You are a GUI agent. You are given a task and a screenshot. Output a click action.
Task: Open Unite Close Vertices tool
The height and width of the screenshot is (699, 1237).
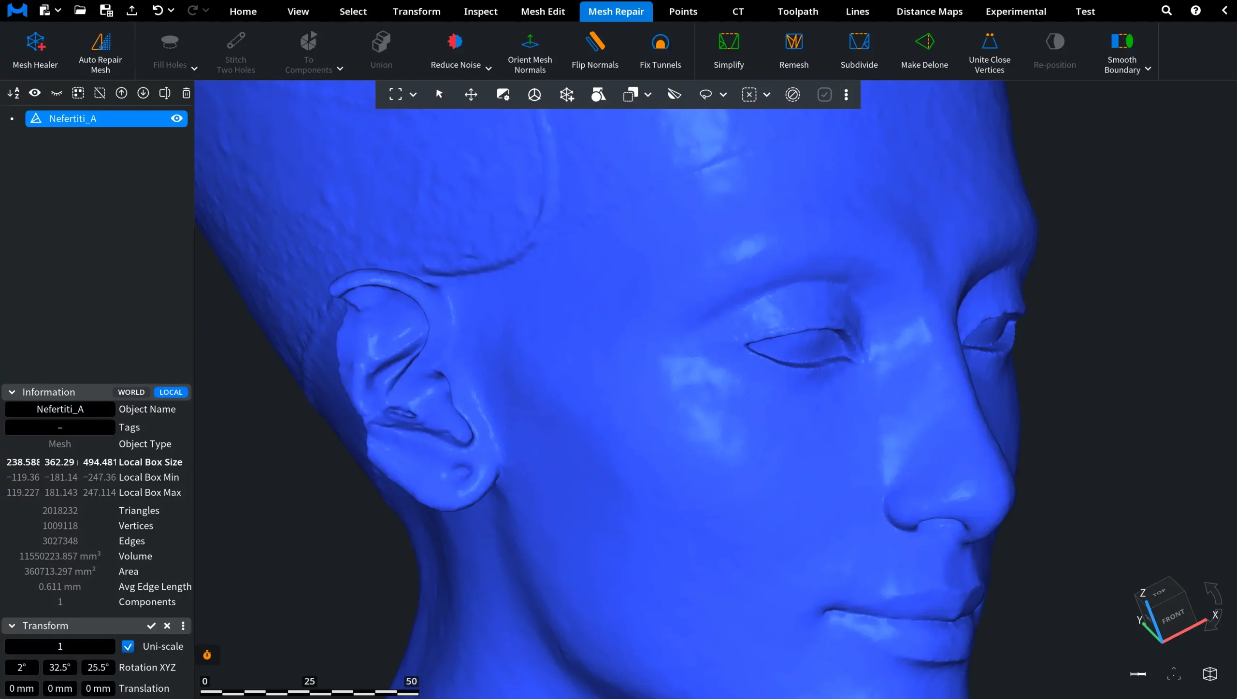pos(990,52)
